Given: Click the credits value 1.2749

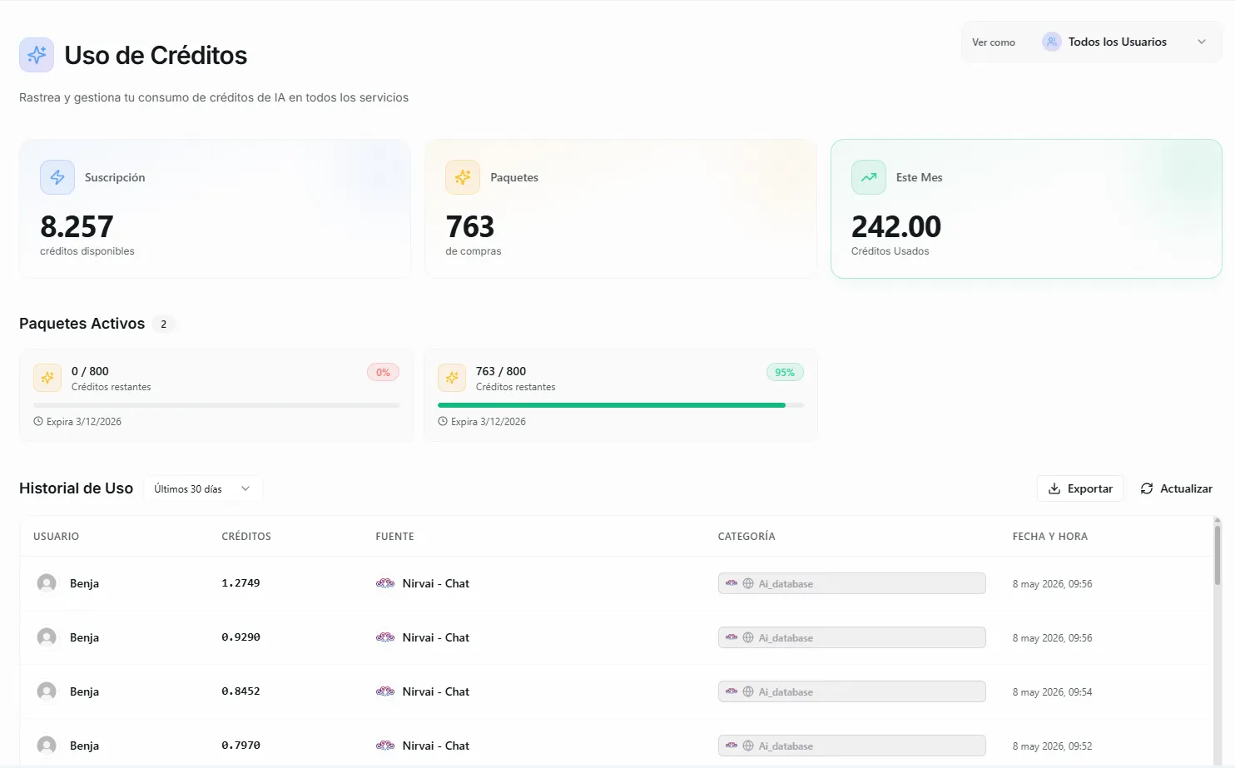Looking at the screenshot, I should 241,583.
